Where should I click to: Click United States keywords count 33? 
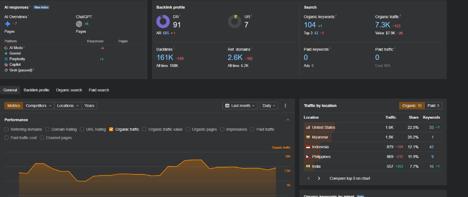[431, 127]
